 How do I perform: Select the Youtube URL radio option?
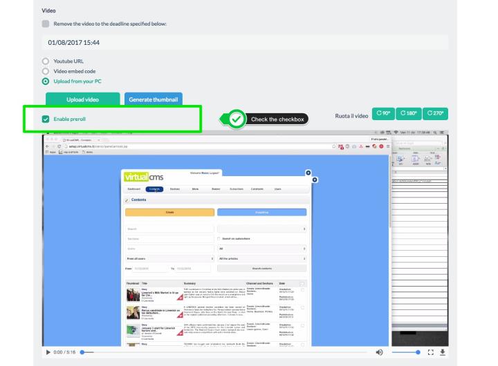(46, 61)
